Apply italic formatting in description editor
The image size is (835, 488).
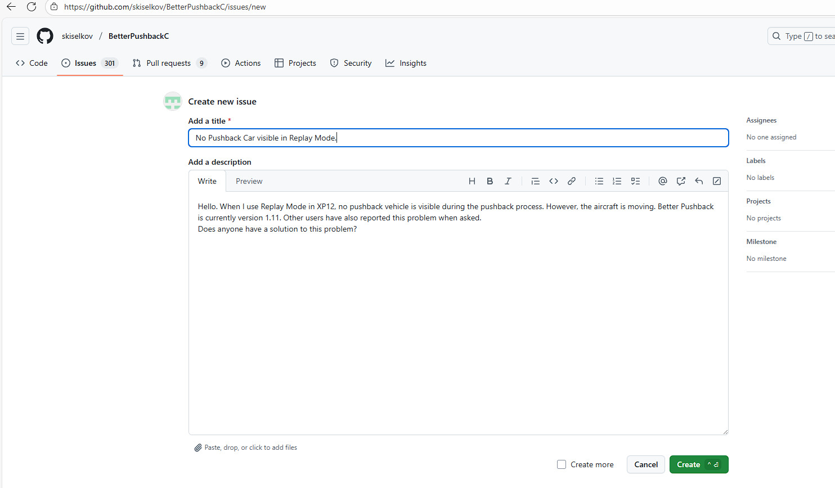click(508, 181)
